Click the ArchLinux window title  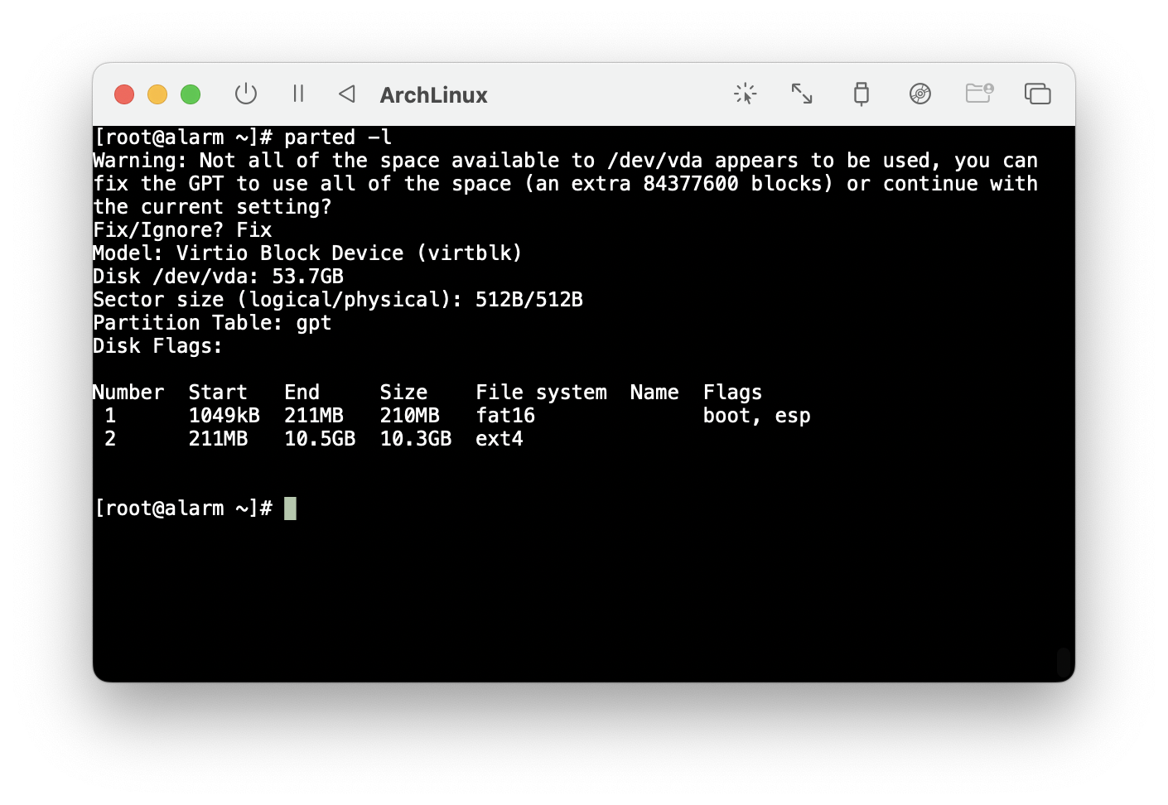tap(434, 95)
